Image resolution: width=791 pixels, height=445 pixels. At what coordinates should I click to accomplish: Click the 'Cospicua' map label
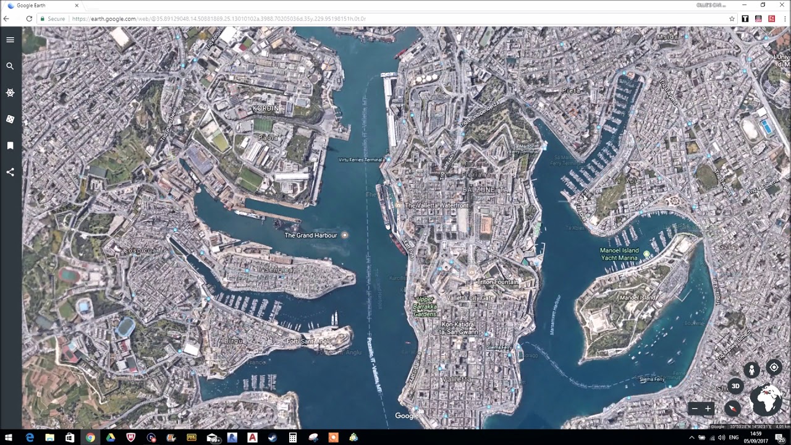point(139,250)
